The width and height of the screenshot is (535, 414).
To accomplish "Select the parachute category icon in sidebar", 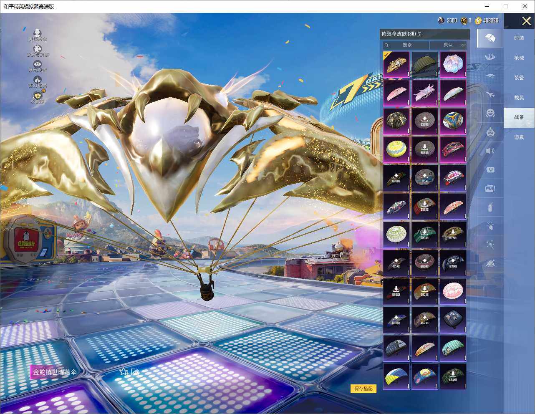I will pyautogui.click(x=490, y=38).
